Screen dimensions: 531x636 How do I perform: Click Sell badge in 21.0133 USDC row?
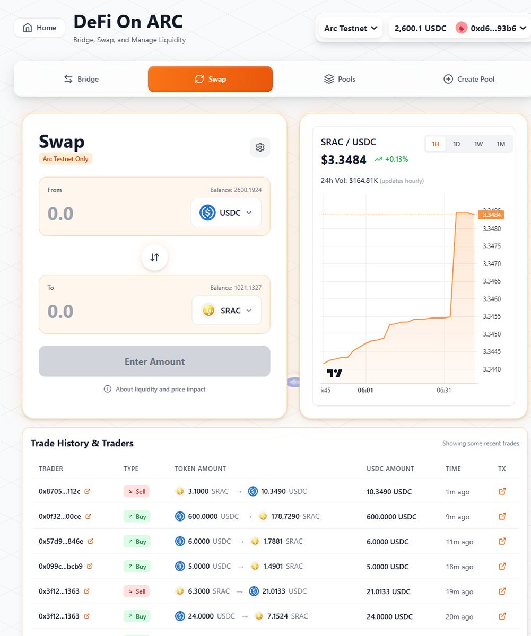(x=136, y=591)
